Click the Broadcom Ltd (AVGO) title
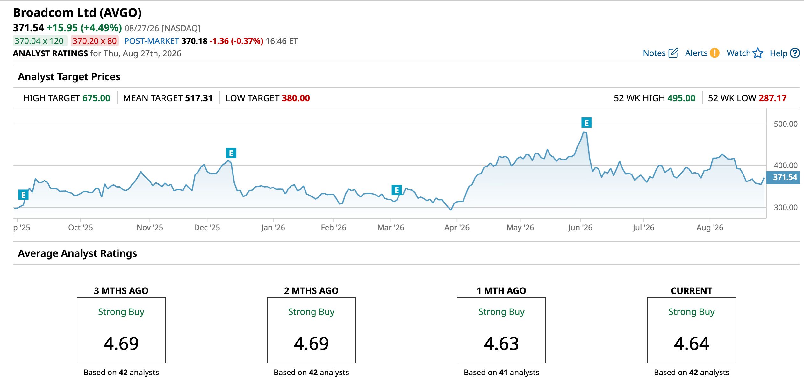804x384 pixels. 77,13
